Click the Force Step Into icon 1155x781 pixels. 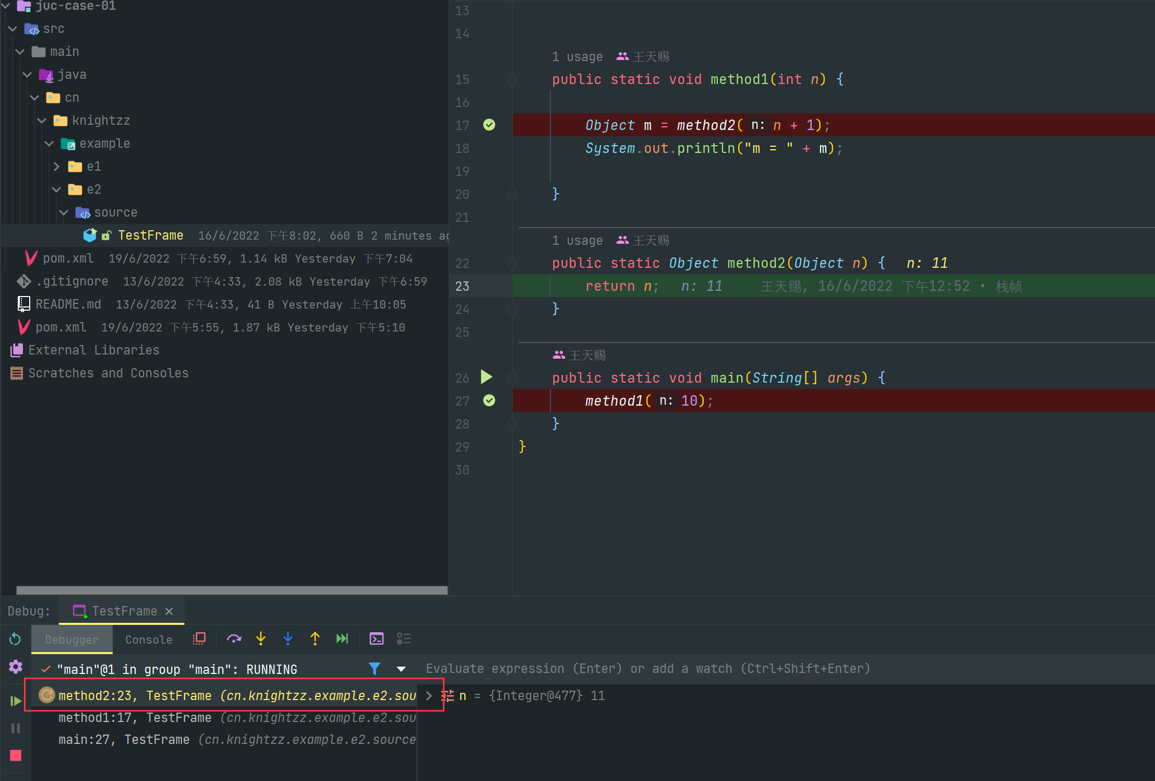click(x=288, y=638)
